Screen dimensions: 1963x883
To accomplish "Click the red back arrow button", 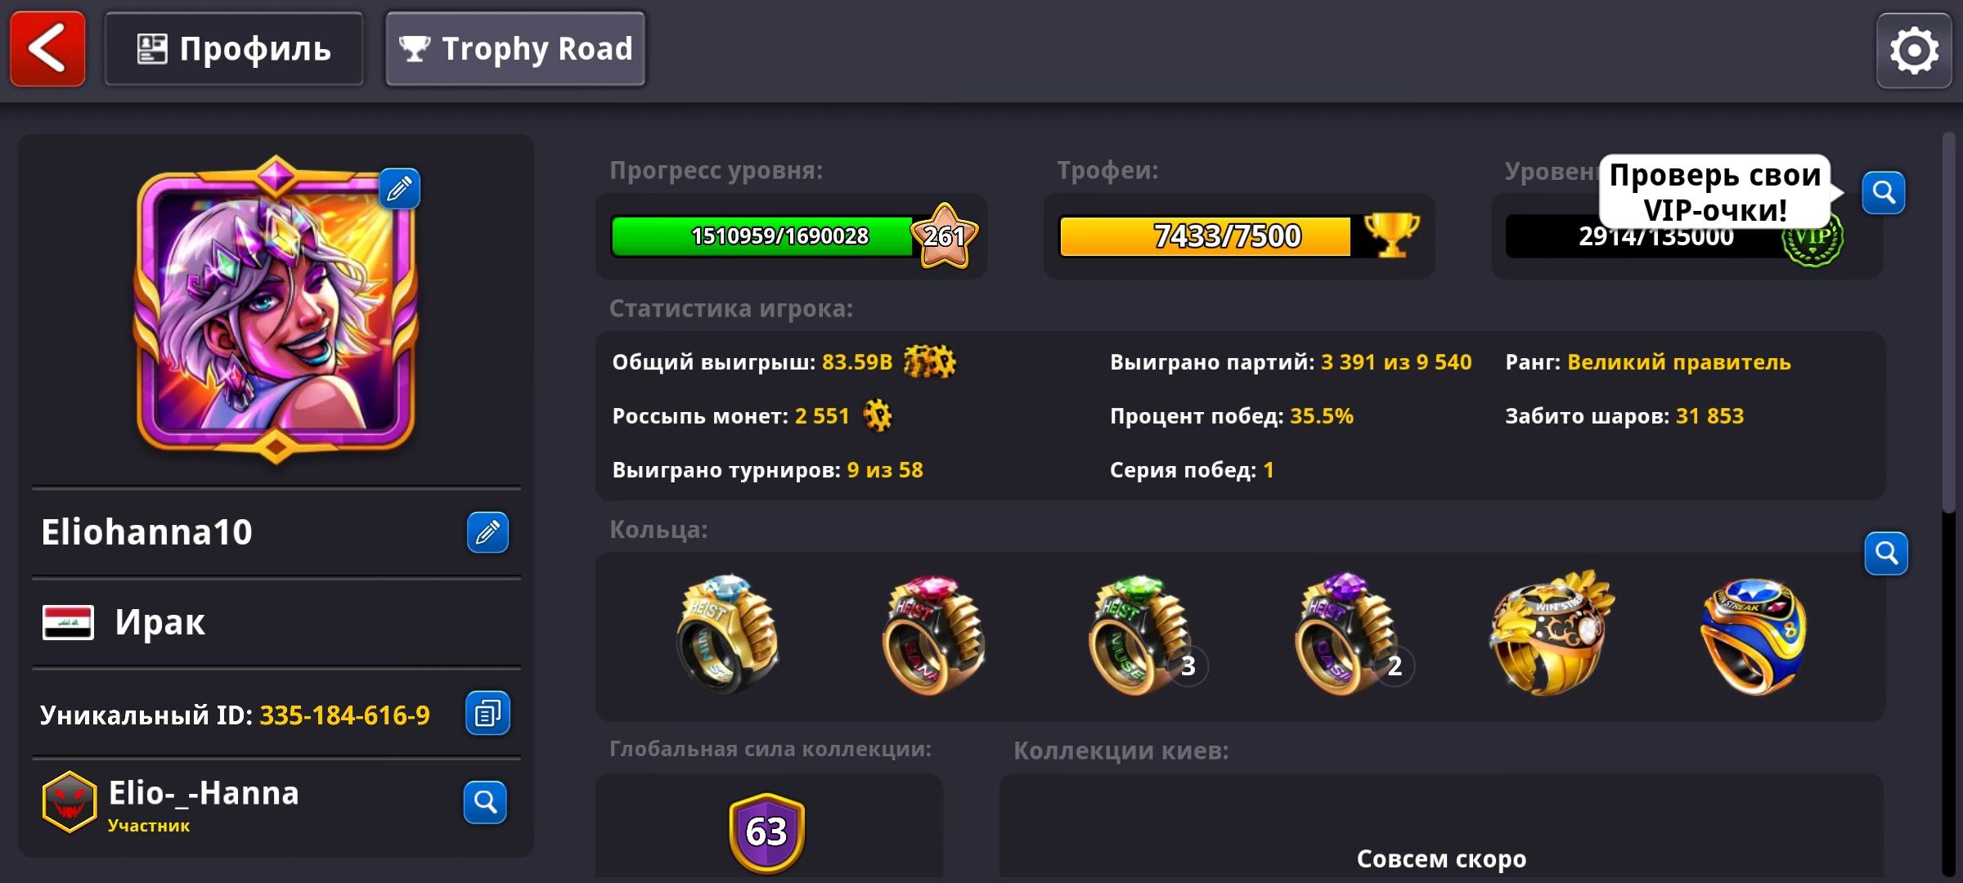I will (x=47, y=49).
